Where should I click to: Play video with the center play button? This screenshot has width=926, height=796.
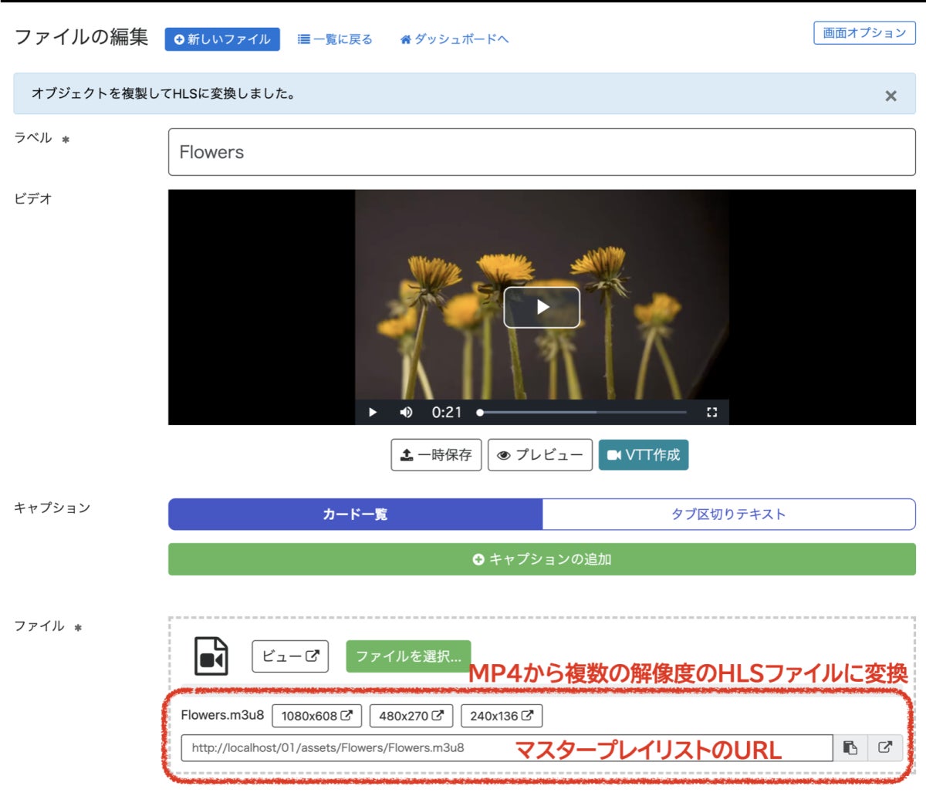click(x=542, y=307)
